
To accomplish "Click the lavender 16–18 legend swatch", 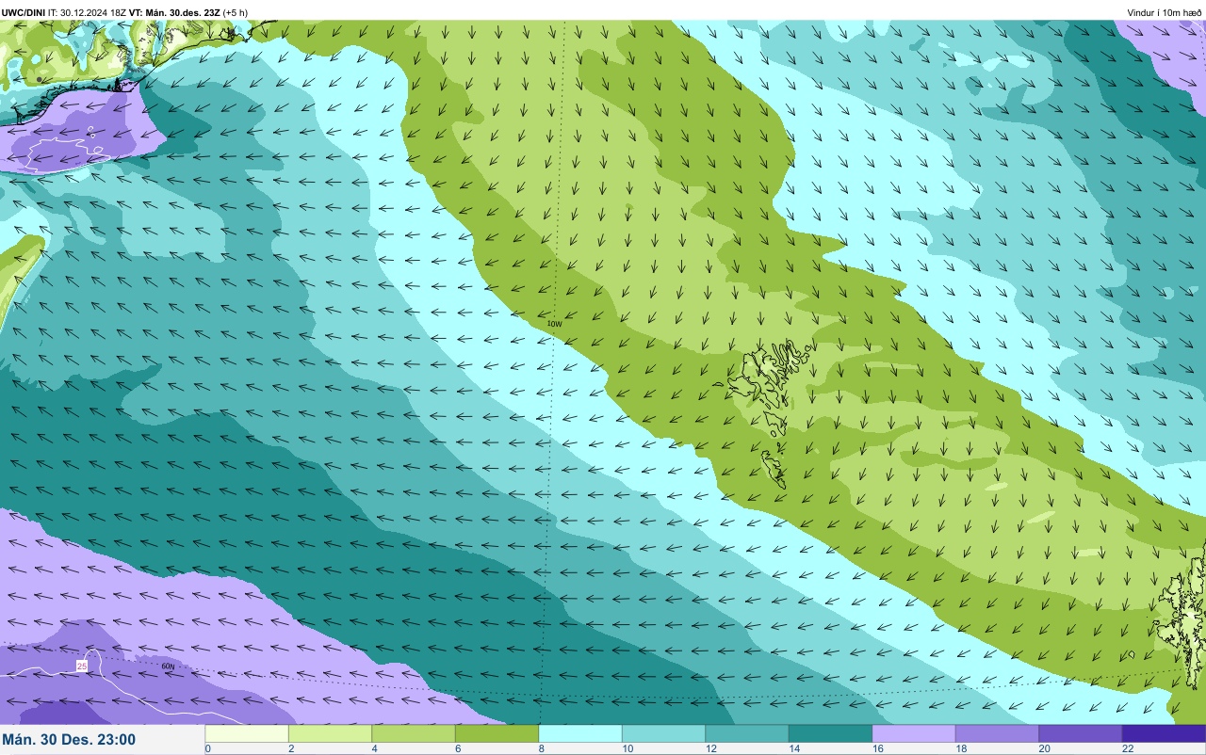I will point(914,733).
